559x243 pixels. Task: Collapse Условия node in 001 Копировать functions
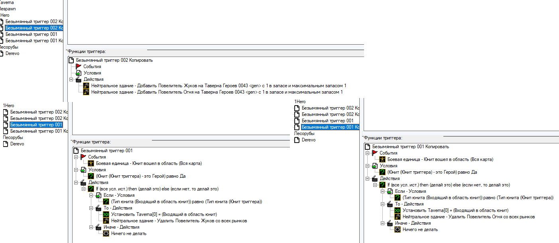[368, 166]
